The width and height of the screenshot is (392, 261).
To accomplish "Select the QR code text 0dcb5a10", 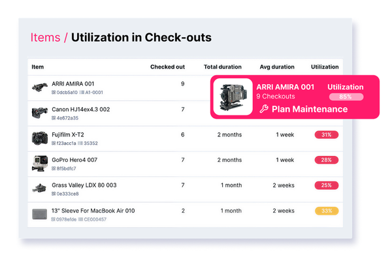I will (x=67, y=93).
